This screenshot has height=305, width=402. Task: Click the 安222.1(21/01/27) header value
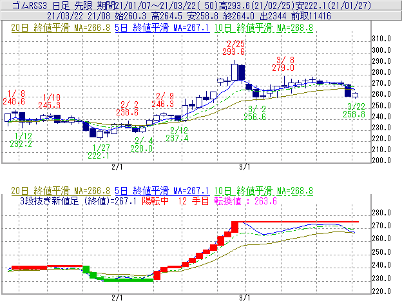tap(333, 5)
